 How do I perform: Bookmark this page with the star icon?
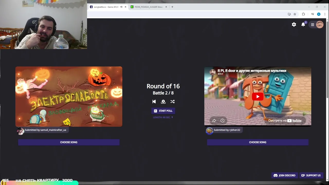(295, 14)
